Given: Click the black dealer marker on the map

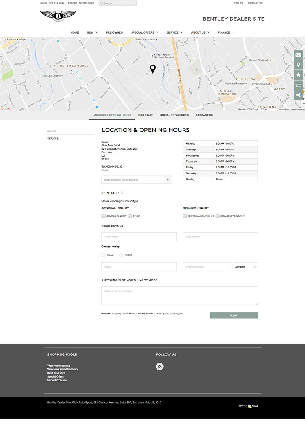Looking at the screenshot, I should coord(152,69).
